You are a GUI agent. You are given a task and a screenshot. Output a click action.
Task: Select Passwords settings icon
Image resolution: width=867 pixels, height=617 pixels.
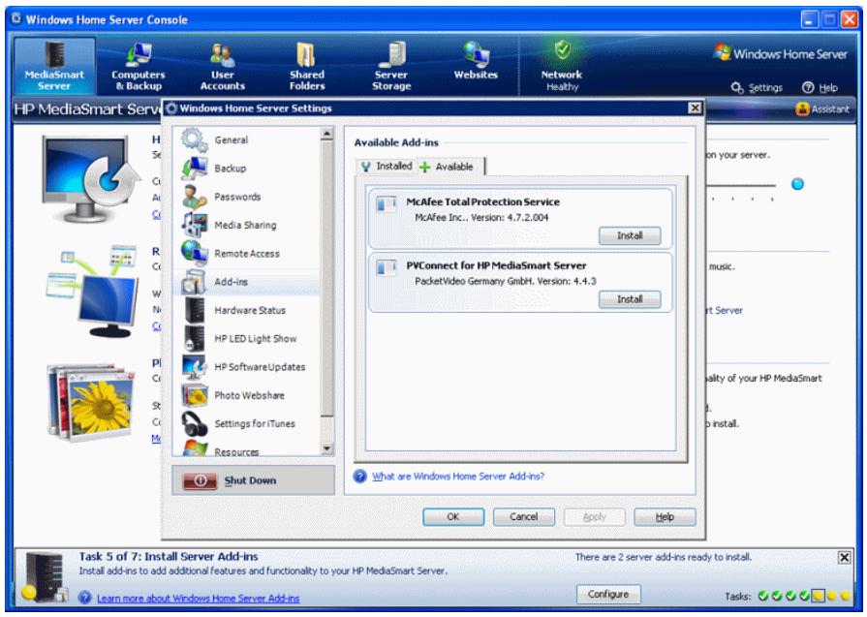pos(194,197)
